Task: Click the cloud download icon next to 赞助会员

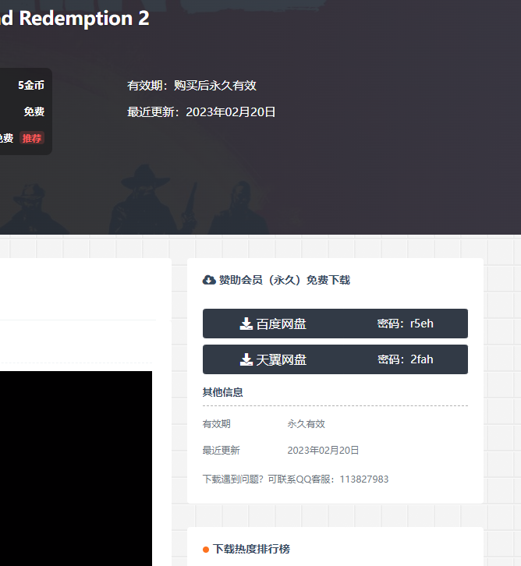Action: [x=209, y=280]
